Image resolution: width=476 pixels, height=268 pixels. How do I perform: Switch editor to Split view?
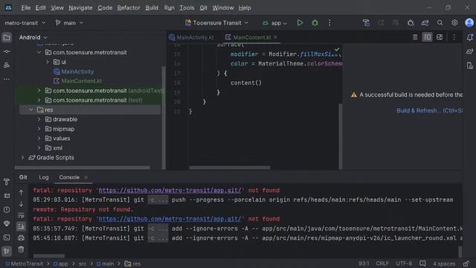[427, 37]
